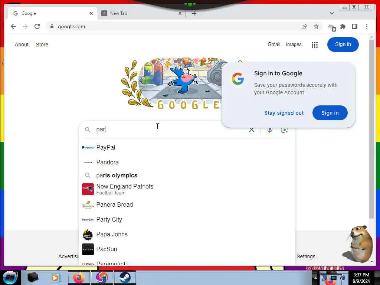
Task: Open a new browser tab
Action: (x=194, y=13)
